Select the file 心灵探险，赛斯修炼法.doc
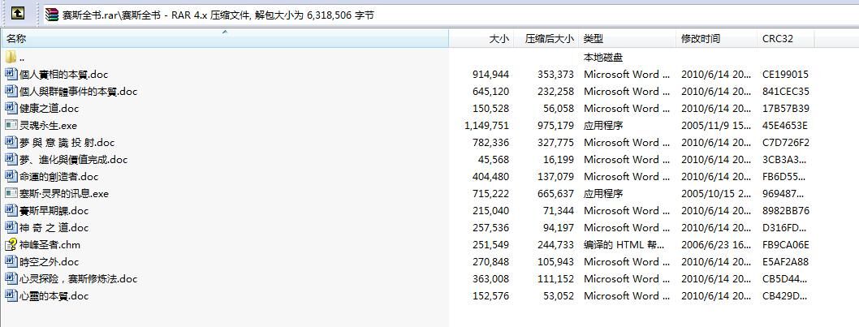Screen dimensions: 859x327 (x=78, y=279)
